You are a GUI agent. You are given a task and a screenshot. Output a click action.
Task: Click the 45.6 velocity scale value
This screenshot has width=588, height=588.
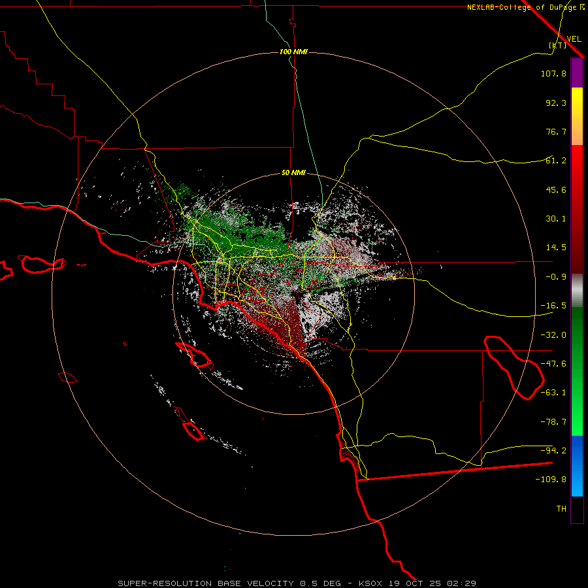[556, 189]
